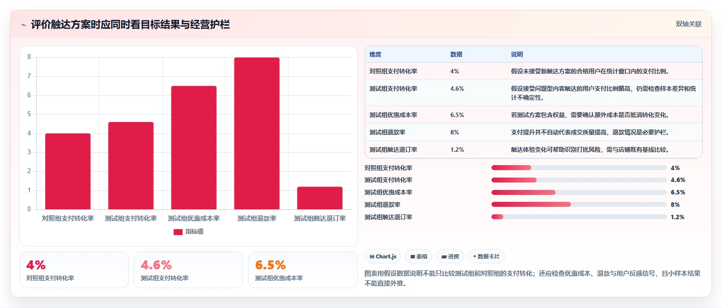Click the 6.5% value in table
Image resolution: width=722 pixels, height=308 pixels.
click(457, 115)
